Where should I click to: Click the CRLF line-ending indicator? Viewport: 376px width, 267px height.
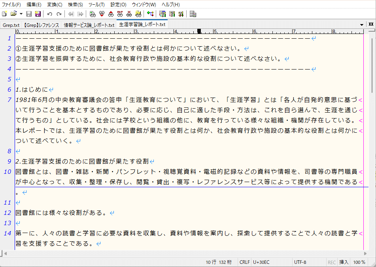tap(244, 262)
